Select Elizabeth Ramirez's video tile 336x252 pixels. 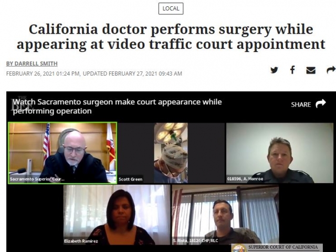pyautogui.click(x=117, y=215)
